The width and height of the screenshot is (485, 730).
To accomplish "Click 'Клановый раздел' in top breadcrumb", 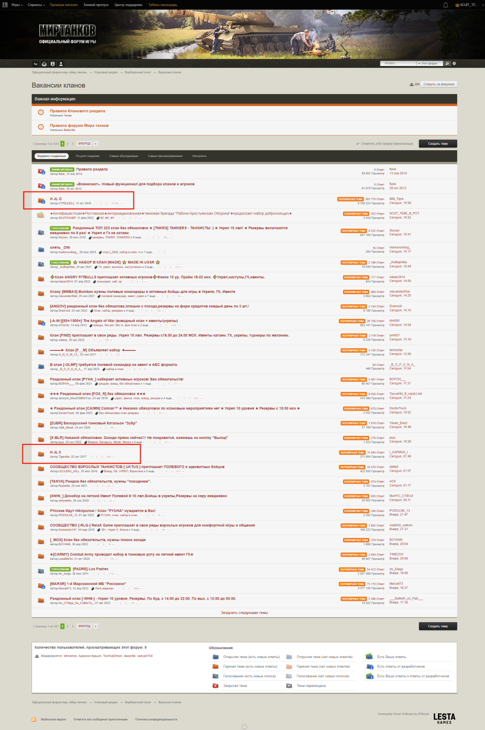I will tap(106, 73).
